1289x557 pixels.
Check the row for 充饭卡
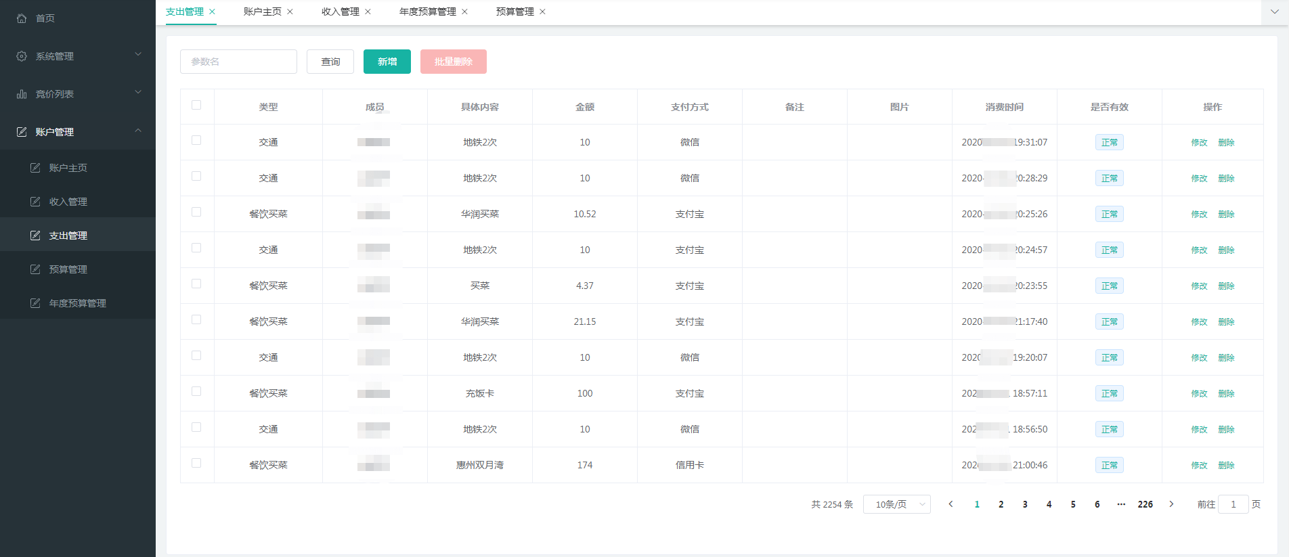click(196, 391)
